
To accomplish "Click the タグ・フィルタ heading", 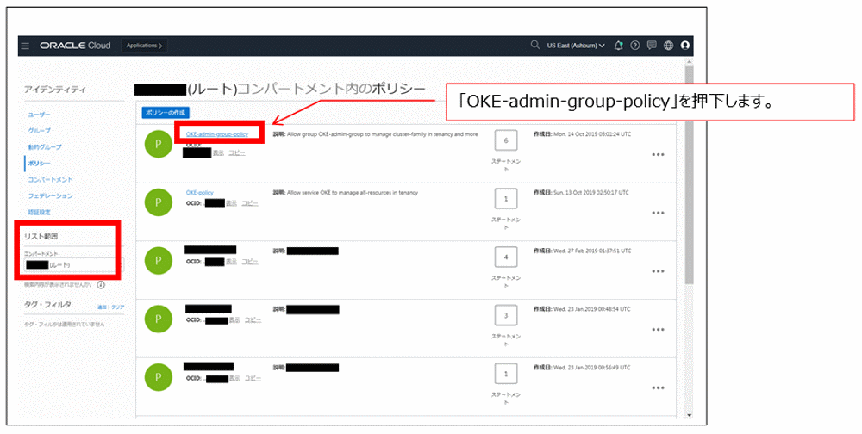I will (x=47, y=304).
